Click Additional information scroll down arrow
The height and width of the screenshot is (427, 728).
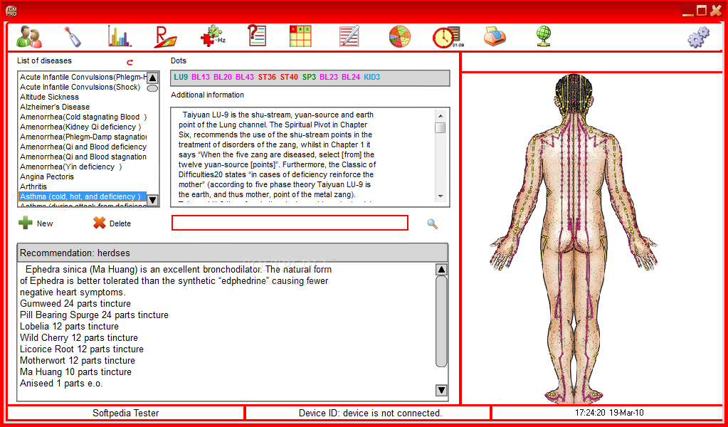pyautogui.click(x=441, y=196)
